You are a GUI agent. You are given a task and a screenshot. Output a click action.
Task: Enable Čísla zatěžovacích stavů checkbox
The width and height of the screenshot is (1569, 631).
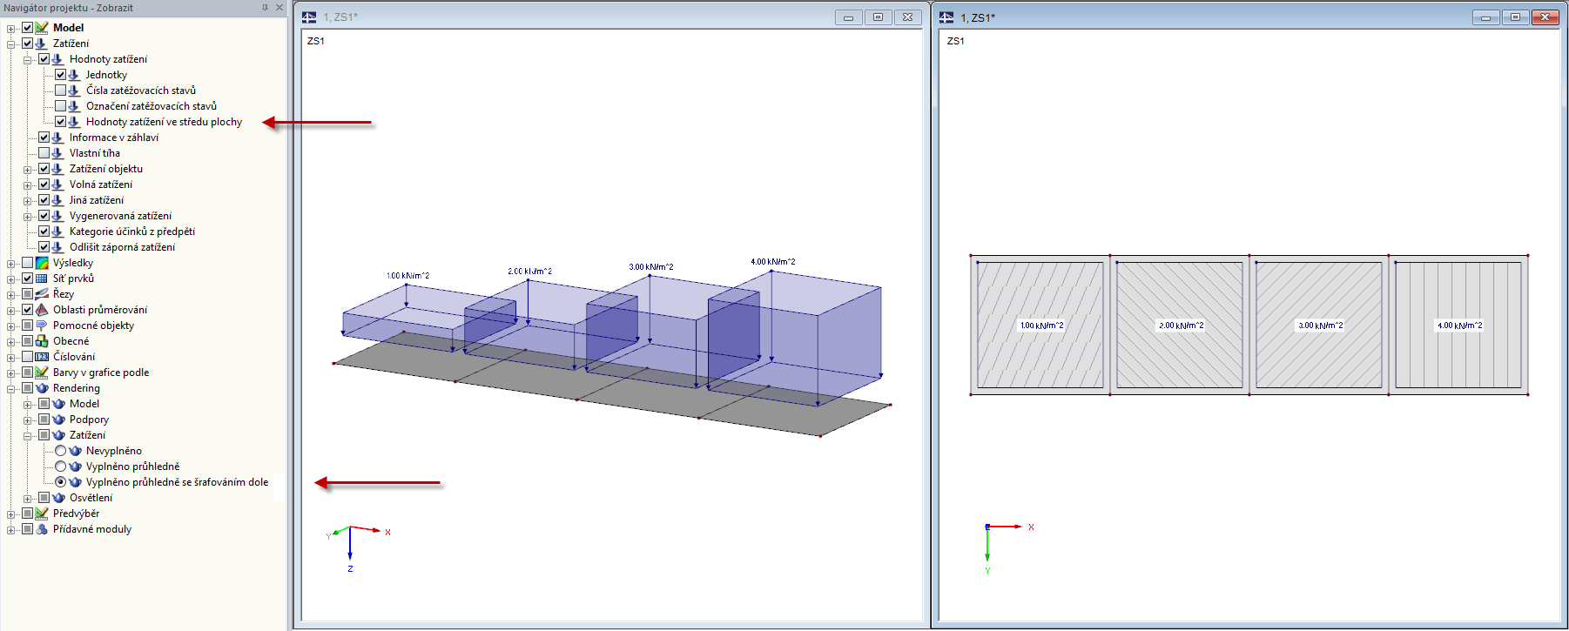(x=60, y=91)
